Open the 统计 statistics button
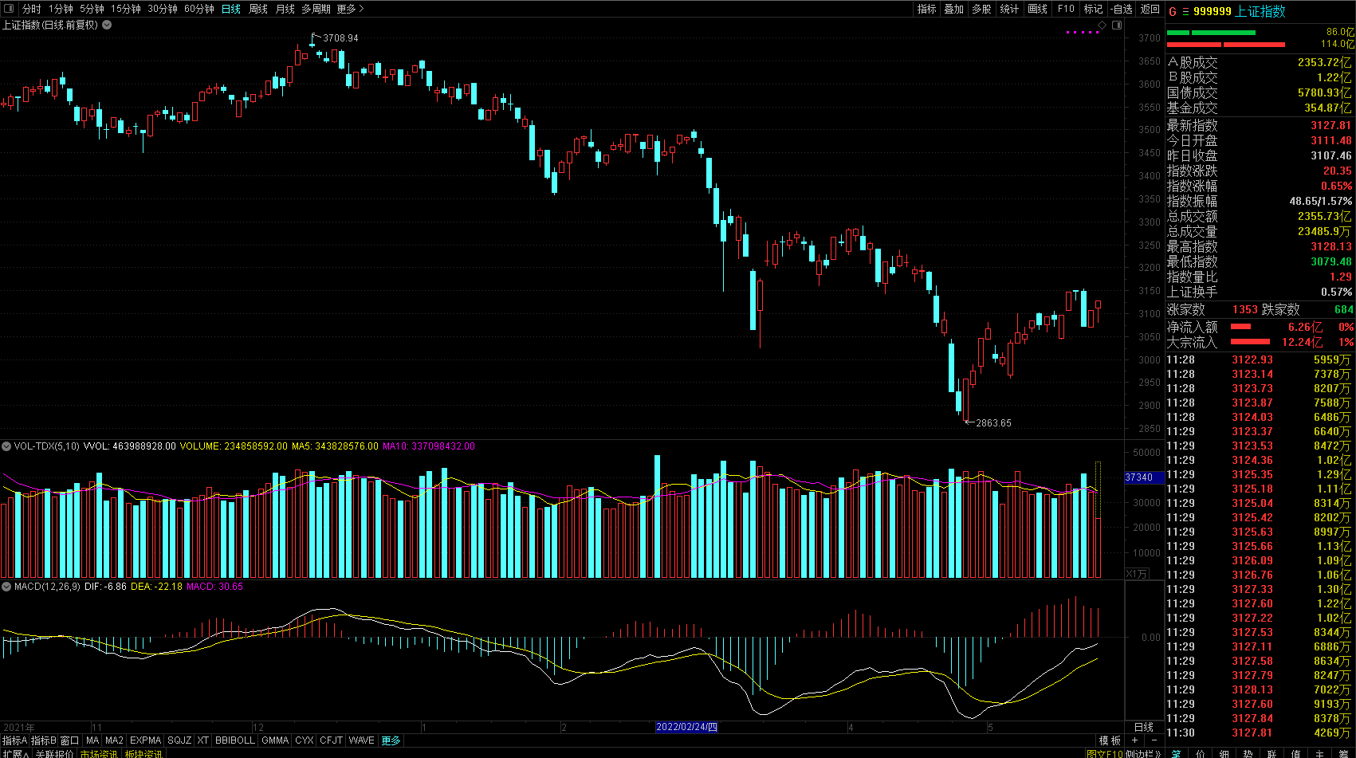 (x=1009, y=9)
